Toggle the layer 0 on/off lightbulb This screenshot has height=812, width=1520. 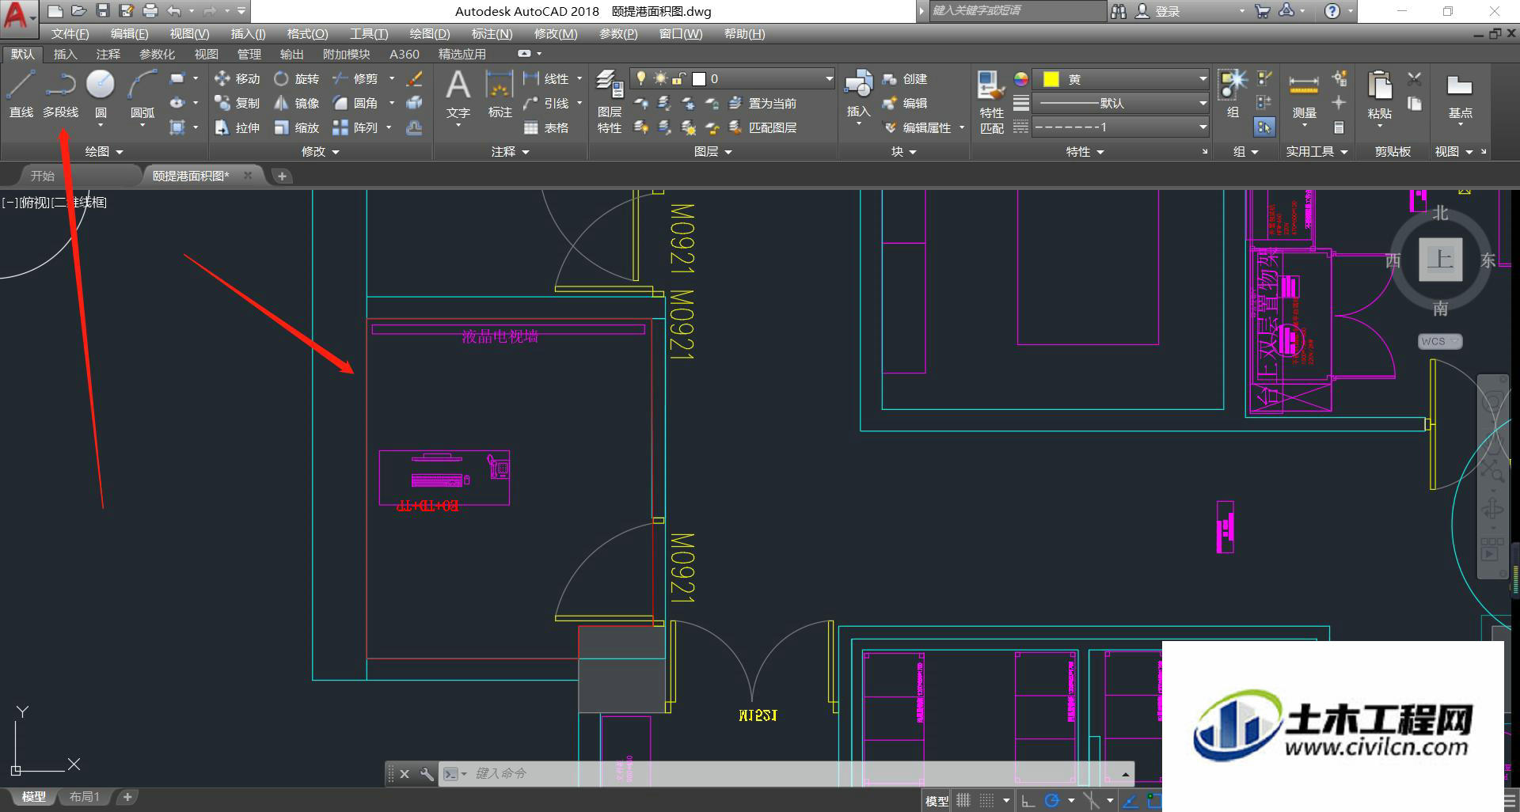pyautogui.click(x=641, y=78)
